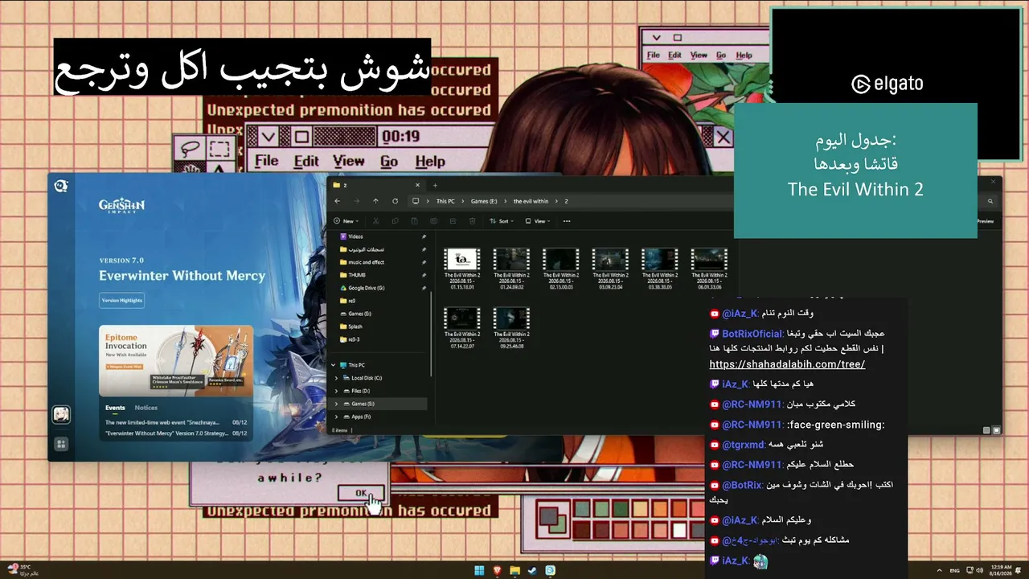The height and width of the screenshot is (579, 1029).
Task: Switch Explorer to details view layout
Action: pyautogui.click(x=986, y=430)
